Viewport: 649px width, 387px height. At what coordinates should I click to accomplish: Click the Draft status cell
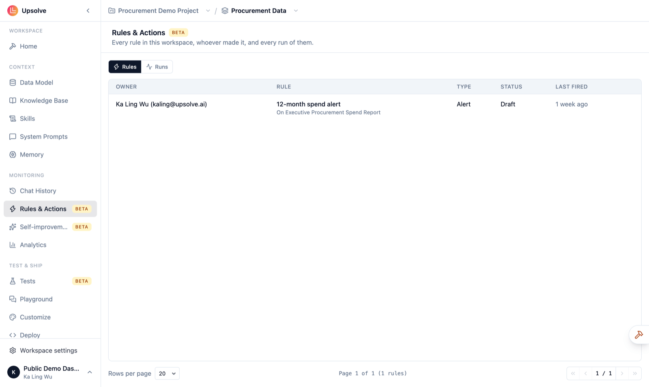click(x=508, y=104)
